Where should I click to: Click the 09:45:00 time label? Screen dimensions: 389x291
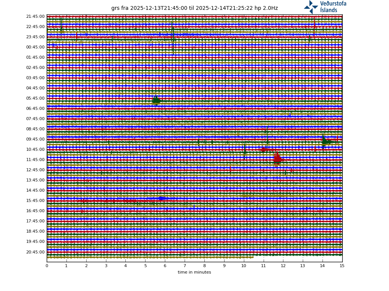[x=35, y=139]
